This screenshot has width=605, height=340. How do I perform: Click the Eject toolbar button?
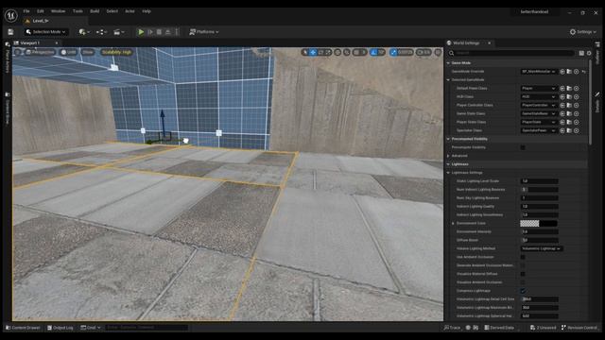tap(168, 32)
